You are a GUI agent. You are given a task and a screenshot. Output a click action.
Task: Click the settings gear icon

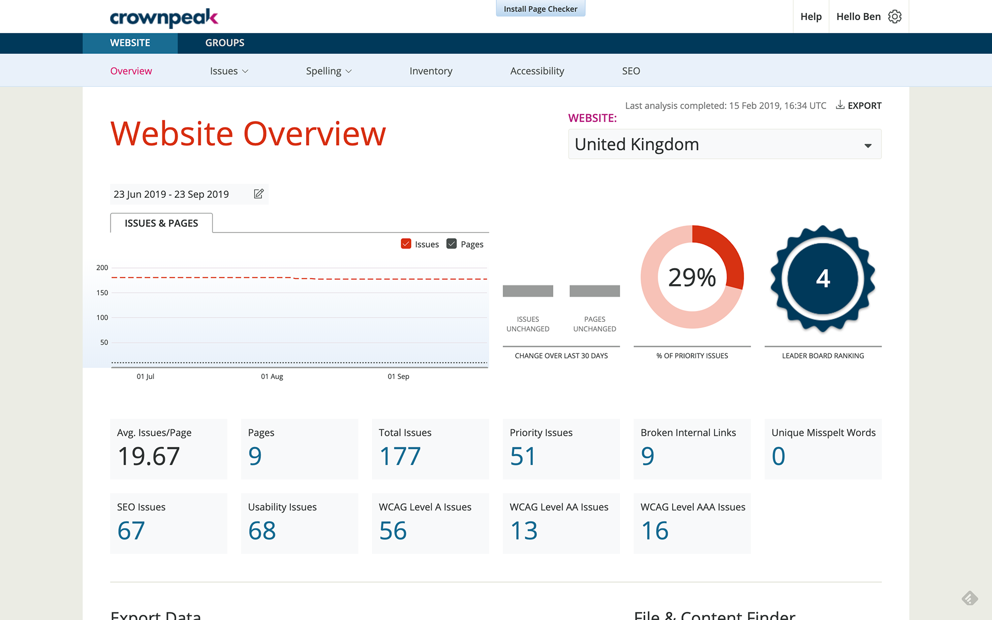pyautogui.click(x=895, y=17)
